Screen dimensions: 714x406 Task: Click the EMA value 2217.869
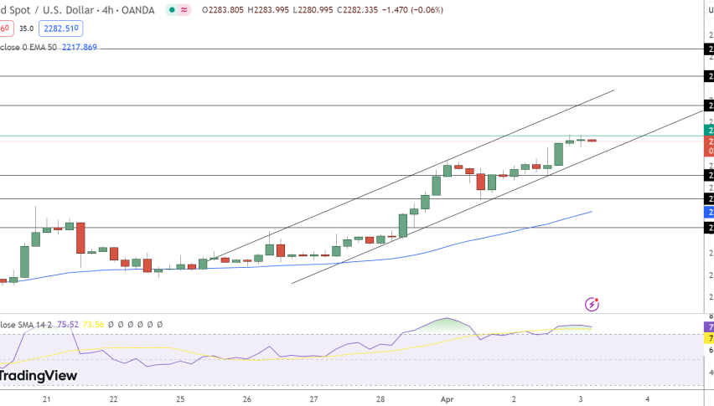pos(80,47)
